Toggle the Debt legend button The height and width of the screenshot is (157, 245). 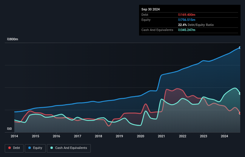click(x=14, y=148)
